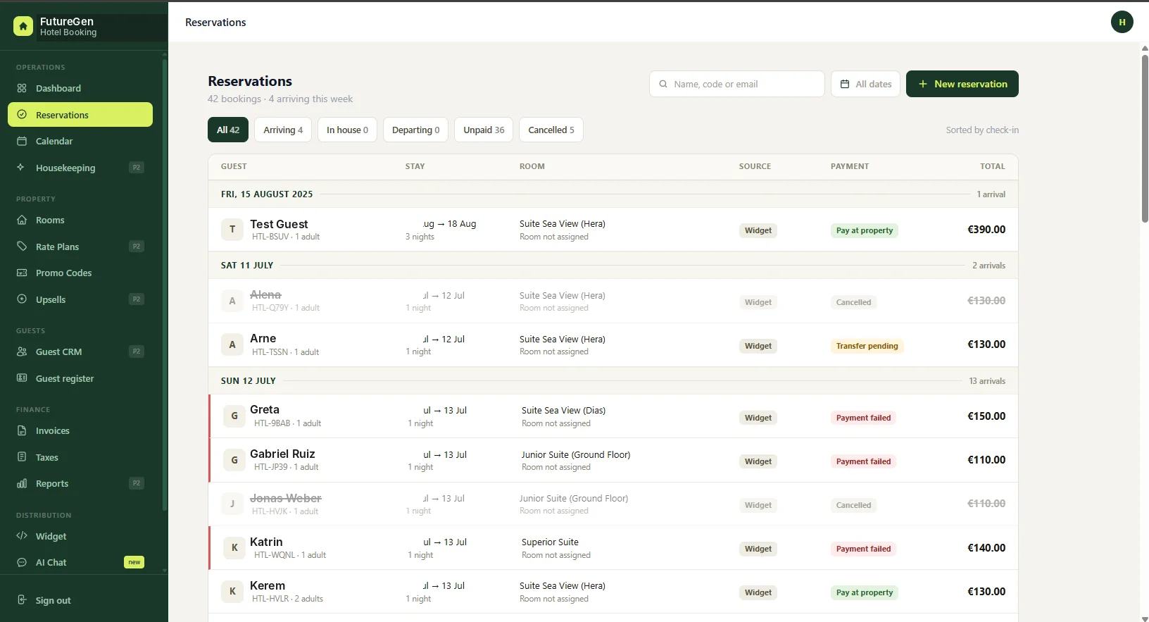Click the Reports bar chart icon
Screen dimensions: 1149x622
pos(22,483)
